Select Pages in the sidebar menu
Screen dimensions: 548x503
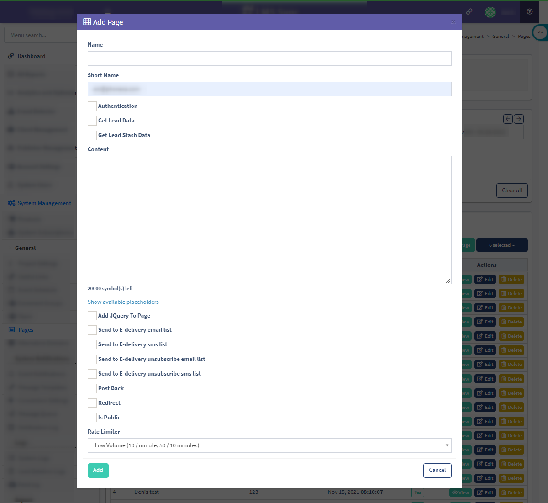coord(26,330)
